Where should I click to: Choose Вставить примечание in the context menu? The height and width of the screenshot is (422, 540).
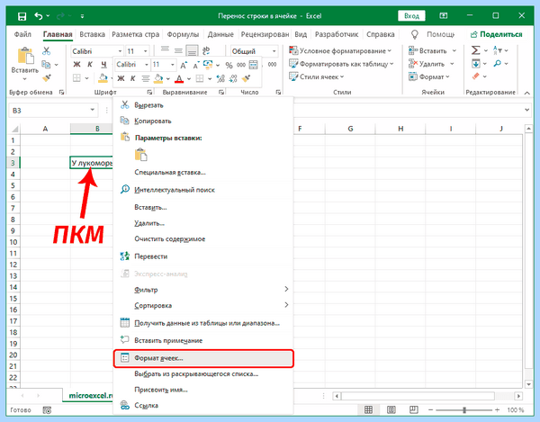click(x=203, y=340)
